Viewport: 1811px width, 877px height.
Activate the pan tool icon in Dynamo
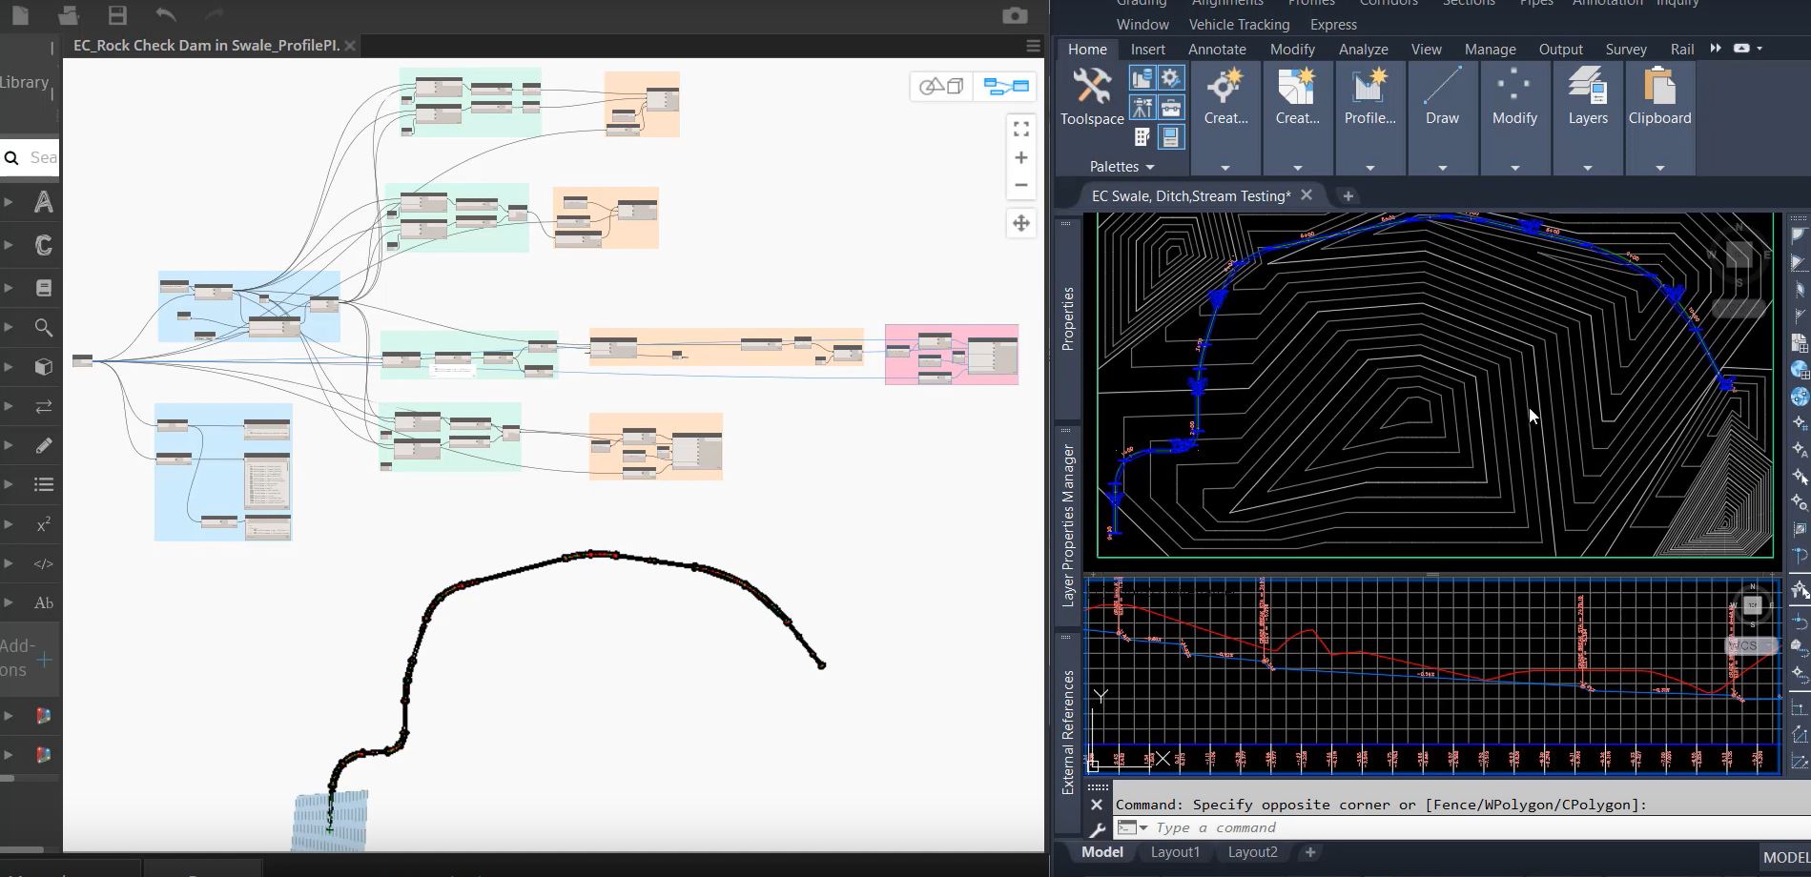[1021, 223]
